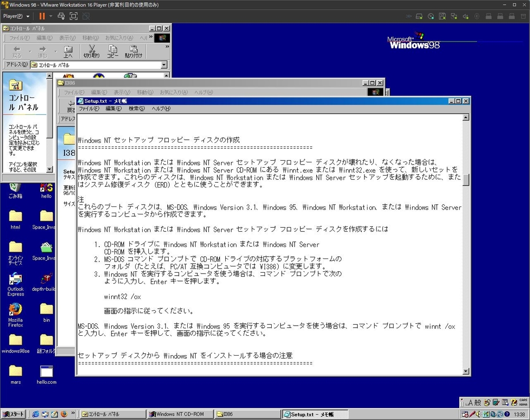
Task: Click the Cut button in Control Panel toolbar
Action: pos(91,51)
